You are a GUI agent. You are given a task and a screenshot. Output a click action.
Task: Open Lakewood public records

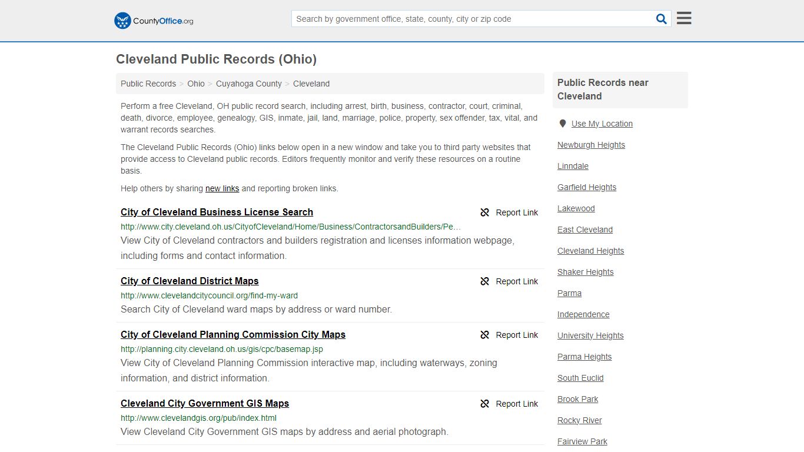coord(576,208)
